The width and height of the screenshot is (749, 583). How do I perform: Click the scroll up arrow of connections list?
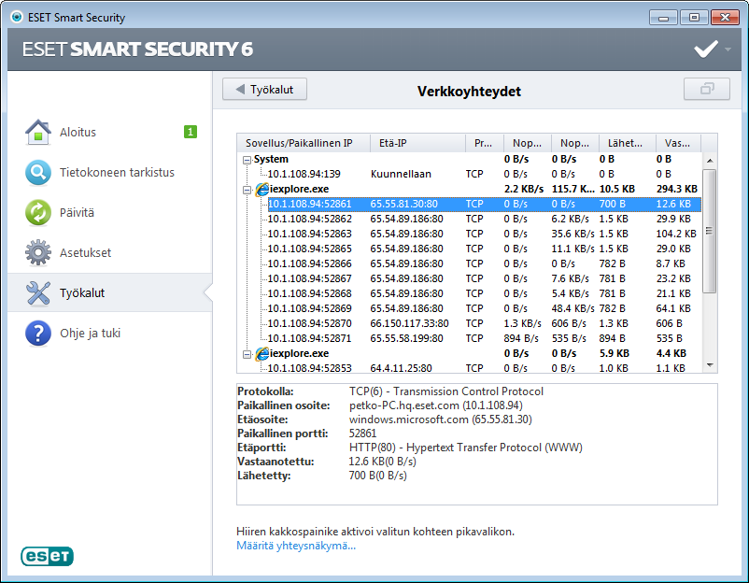click(710, 160)
